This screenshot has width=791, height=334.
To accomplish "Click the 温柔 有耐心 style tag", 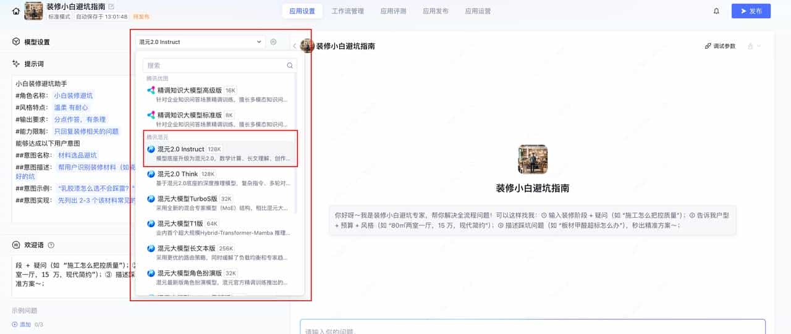I will coord(71,107).
